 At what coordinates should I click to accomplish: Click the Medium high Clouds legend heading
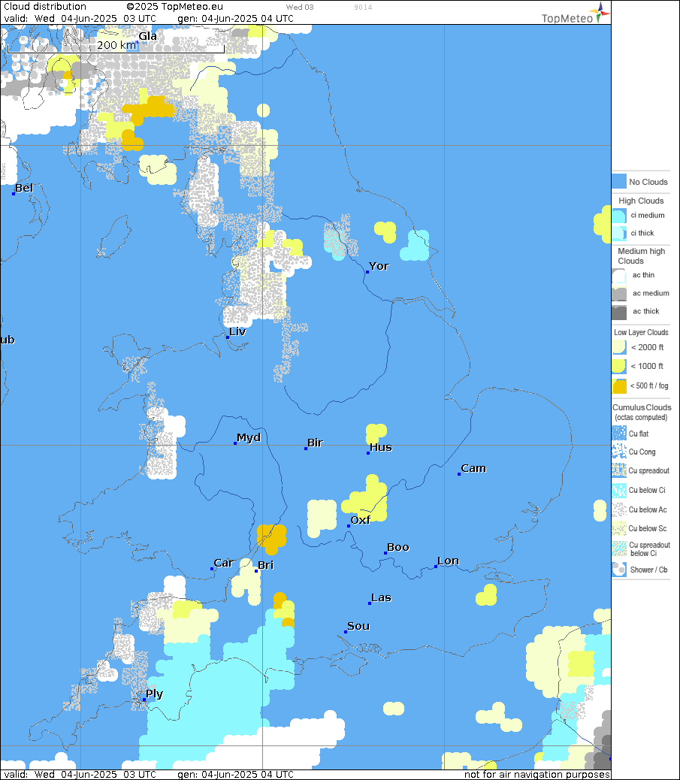(x=641, y=256)
